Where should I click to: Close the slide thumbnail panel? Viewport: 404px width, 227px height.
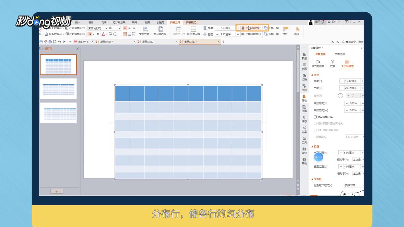tap(78, 49)
